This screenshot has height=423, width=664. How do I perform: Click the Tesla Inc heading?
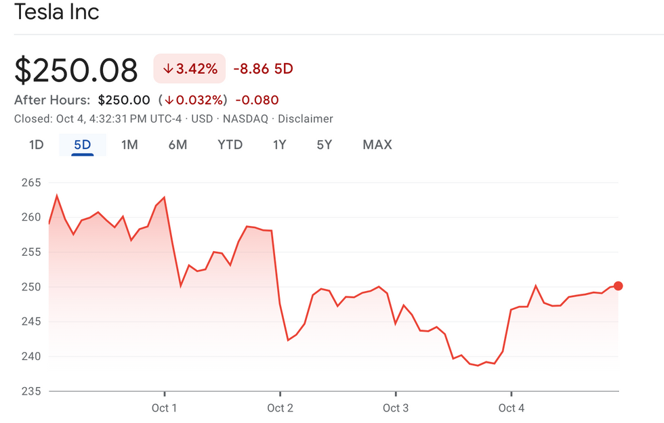coord(57,12)
